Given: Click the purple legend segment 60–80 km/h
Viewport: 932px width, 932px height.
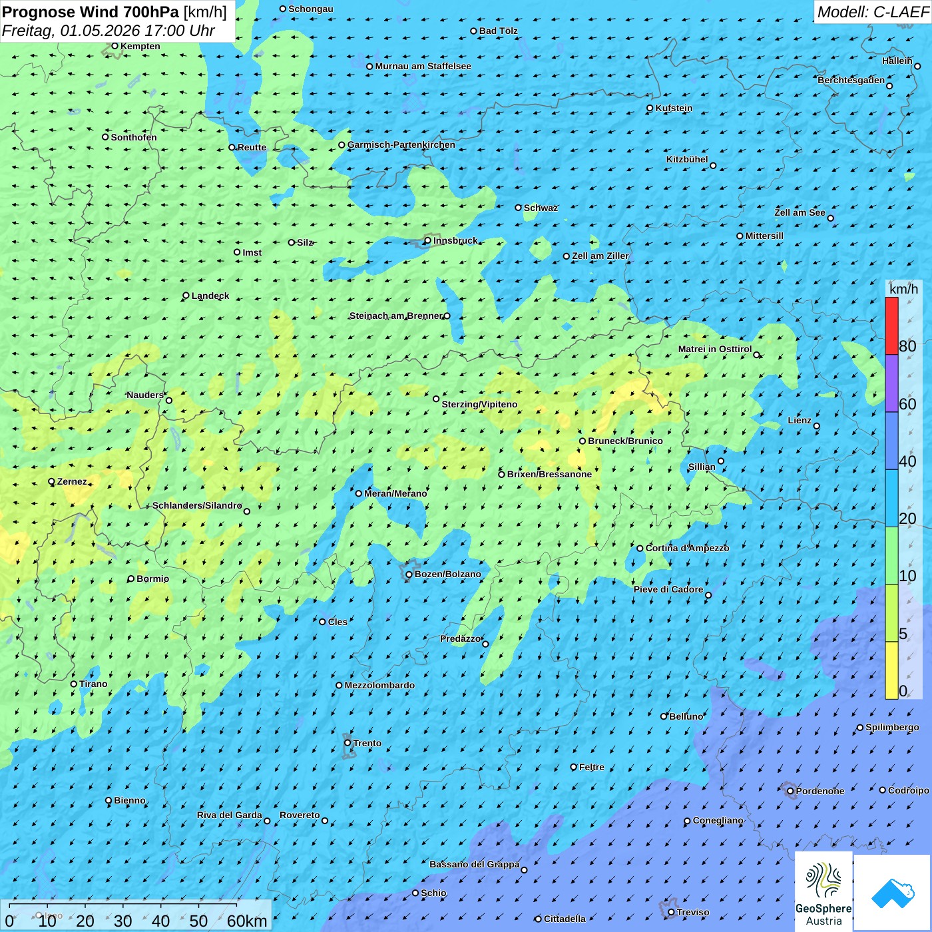Looking at the screenshot, I should pyautogui.click(x=891, y=383).
